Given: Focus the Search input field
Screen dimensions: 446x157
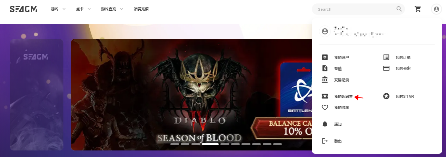Looking at the screenshot, I should pyautogui.click(x=355, y=9).
